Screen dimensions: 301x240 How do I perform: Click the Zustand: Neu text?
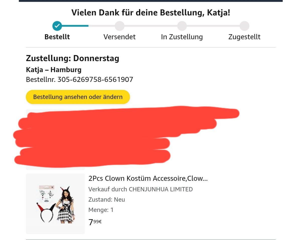pos(107,200)
